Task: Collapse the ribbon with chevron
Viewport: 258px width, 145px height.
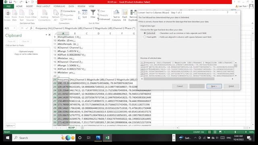Action: click(x=252, y=23)
